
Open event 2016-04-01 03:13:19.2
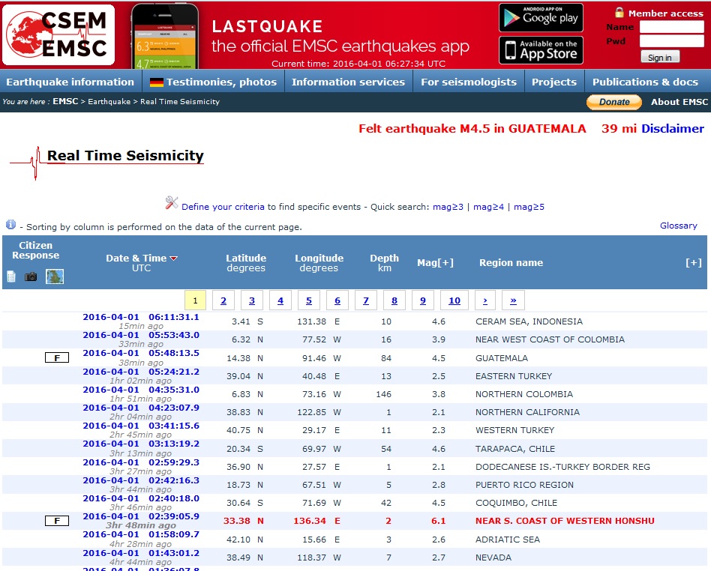[x=140, y=444]
